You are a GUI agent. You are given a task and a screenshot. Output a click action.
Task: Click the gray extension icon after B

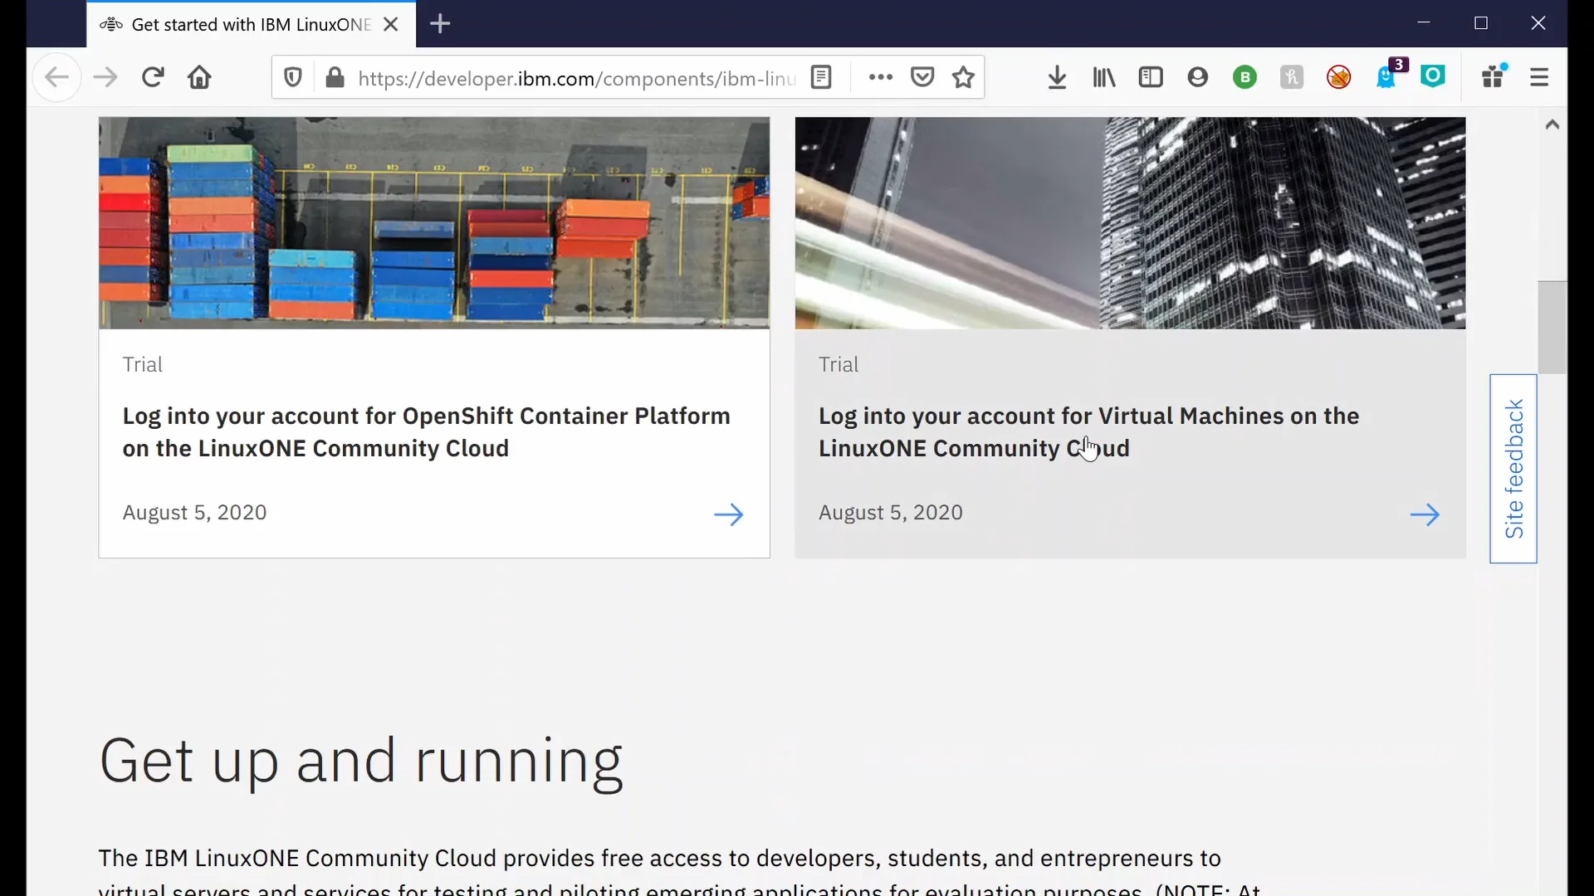[x=1292, y=78]
